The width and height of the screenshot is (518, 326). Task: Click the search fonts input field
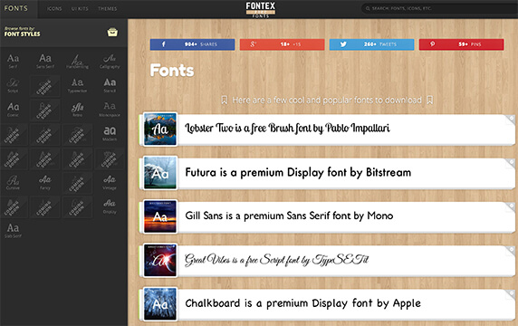439,8
